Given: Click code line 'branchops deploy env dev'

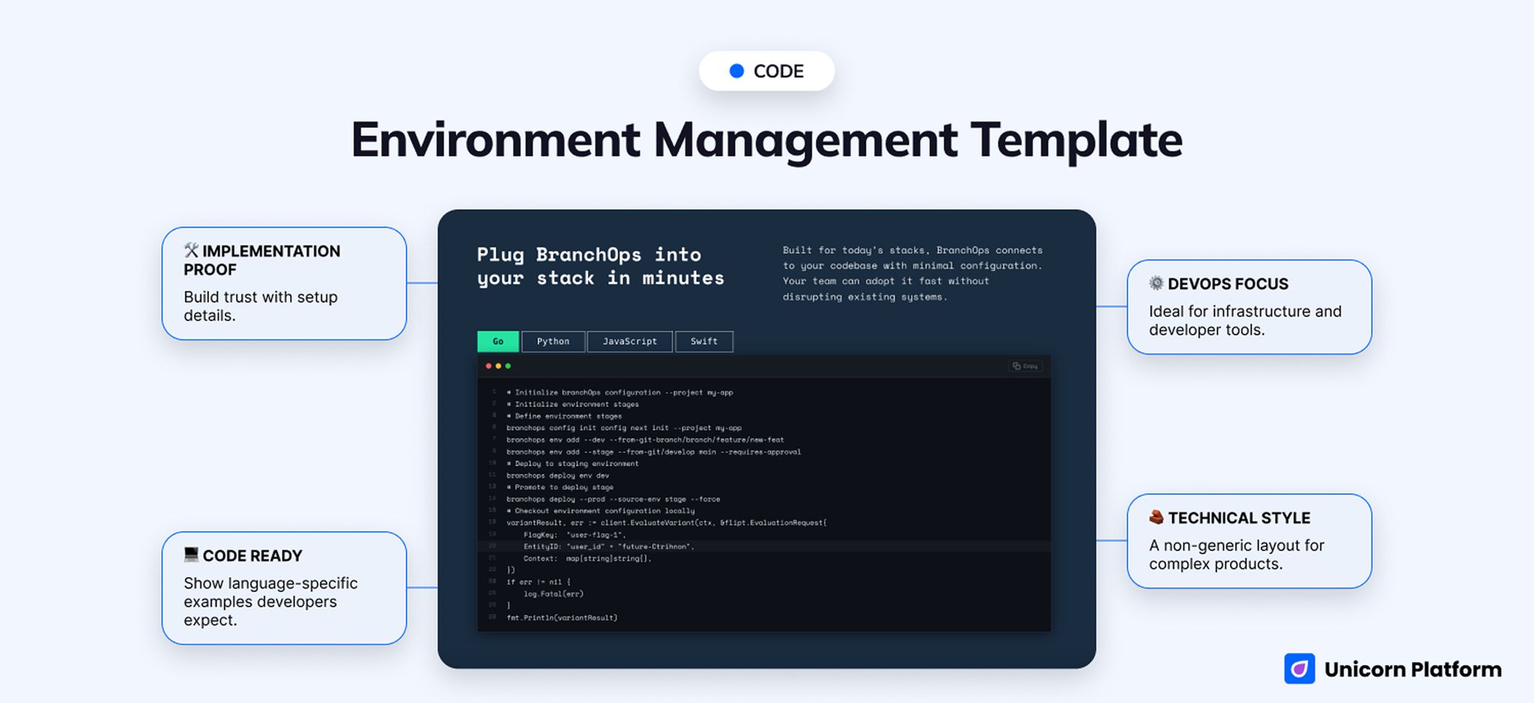Looking at the screenshot, I should 558,475.
